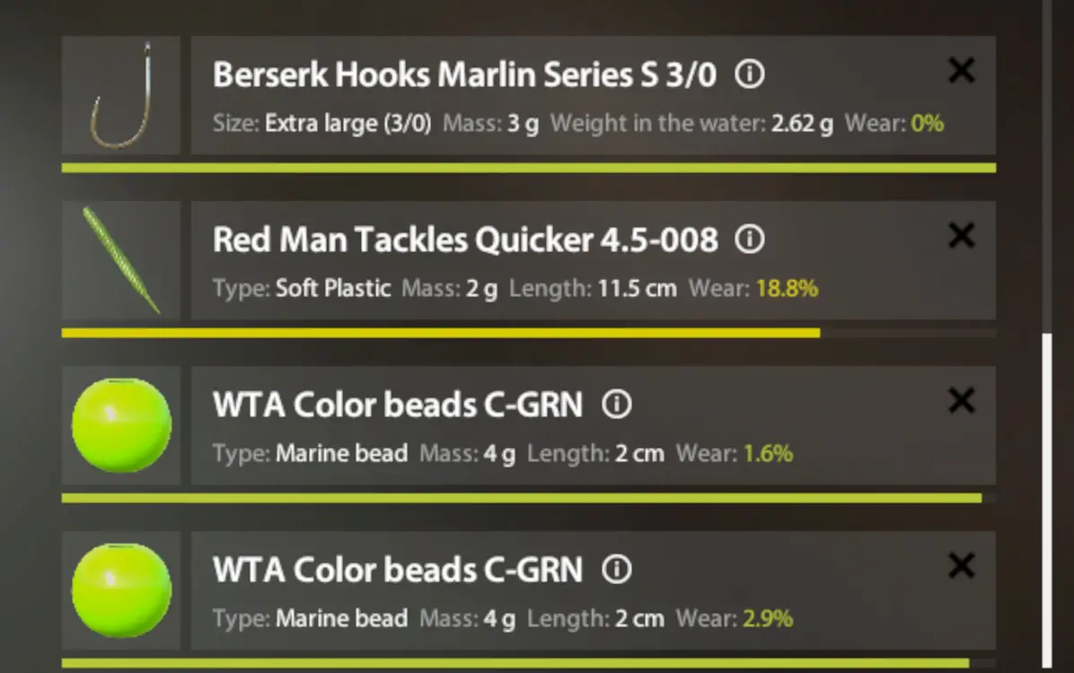Image resolution: width=1074 pixels, height=673 pixels.
Task: Remove the color bead with 2.9% wear
Action: click(961, 565)
